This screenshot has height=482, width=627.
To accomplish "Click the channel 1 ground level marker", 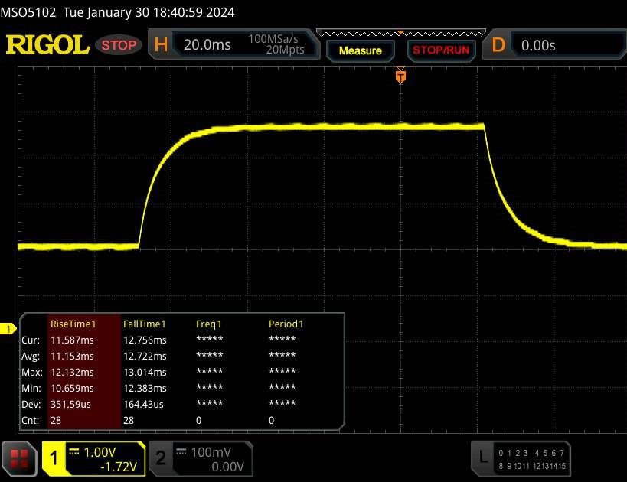I will click(x=8, y=329).
